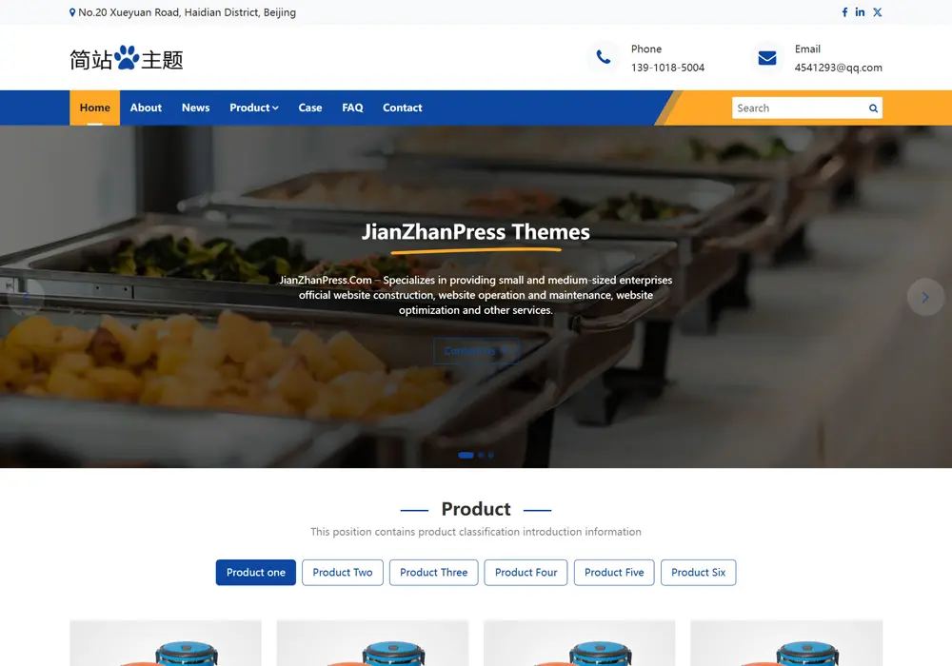The height and width of the screenshot is (666, 952).
Task: Open the second product thumbnail
Action: click(x=373, y=643)
